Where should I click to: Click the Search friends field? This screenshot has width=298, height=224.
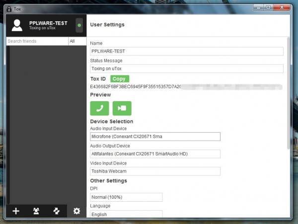point(37,41)
